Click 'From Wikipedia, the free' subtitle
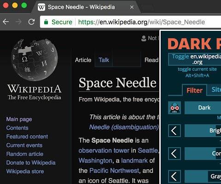Viewport: 221px width, 184px height. pyautogui.click(x=119, y=99)
